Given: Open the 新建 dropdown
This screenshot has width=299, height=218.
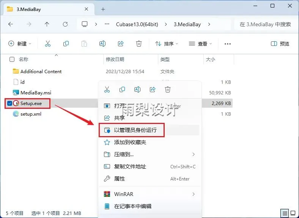Looking at the screenshot, I should tap(20, 44).
